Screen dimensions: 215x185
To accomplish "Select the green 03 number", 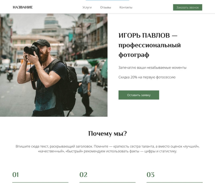I will coord(151,175).
